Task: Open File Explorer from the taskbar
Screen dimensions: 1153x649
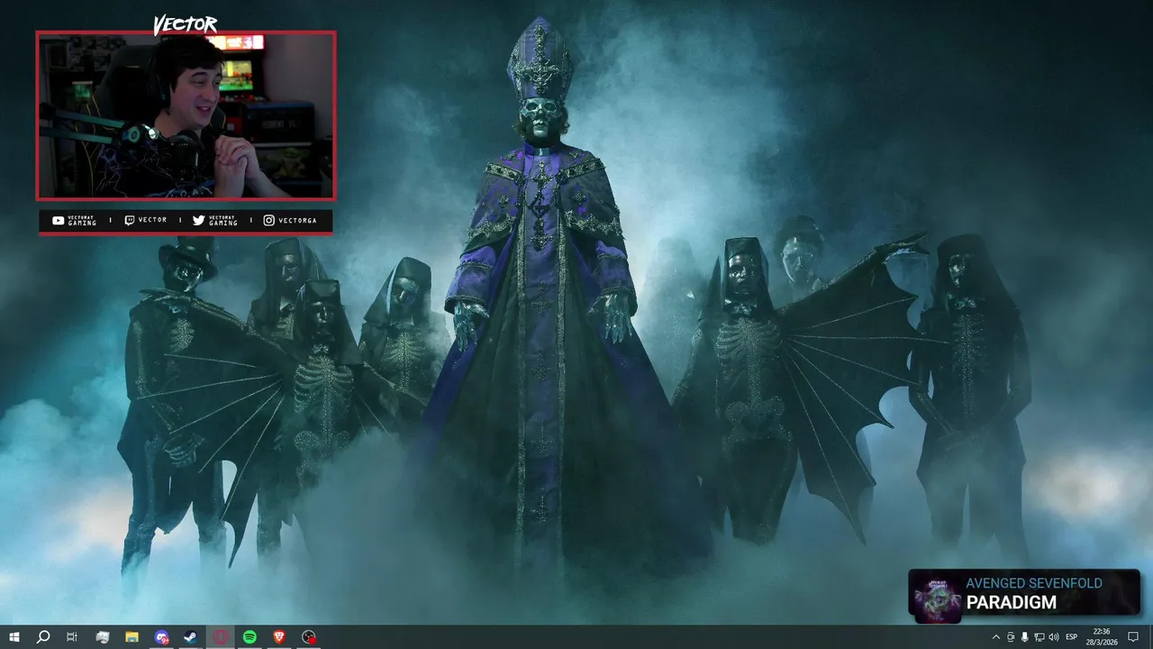Action: (x=132, y=637)
